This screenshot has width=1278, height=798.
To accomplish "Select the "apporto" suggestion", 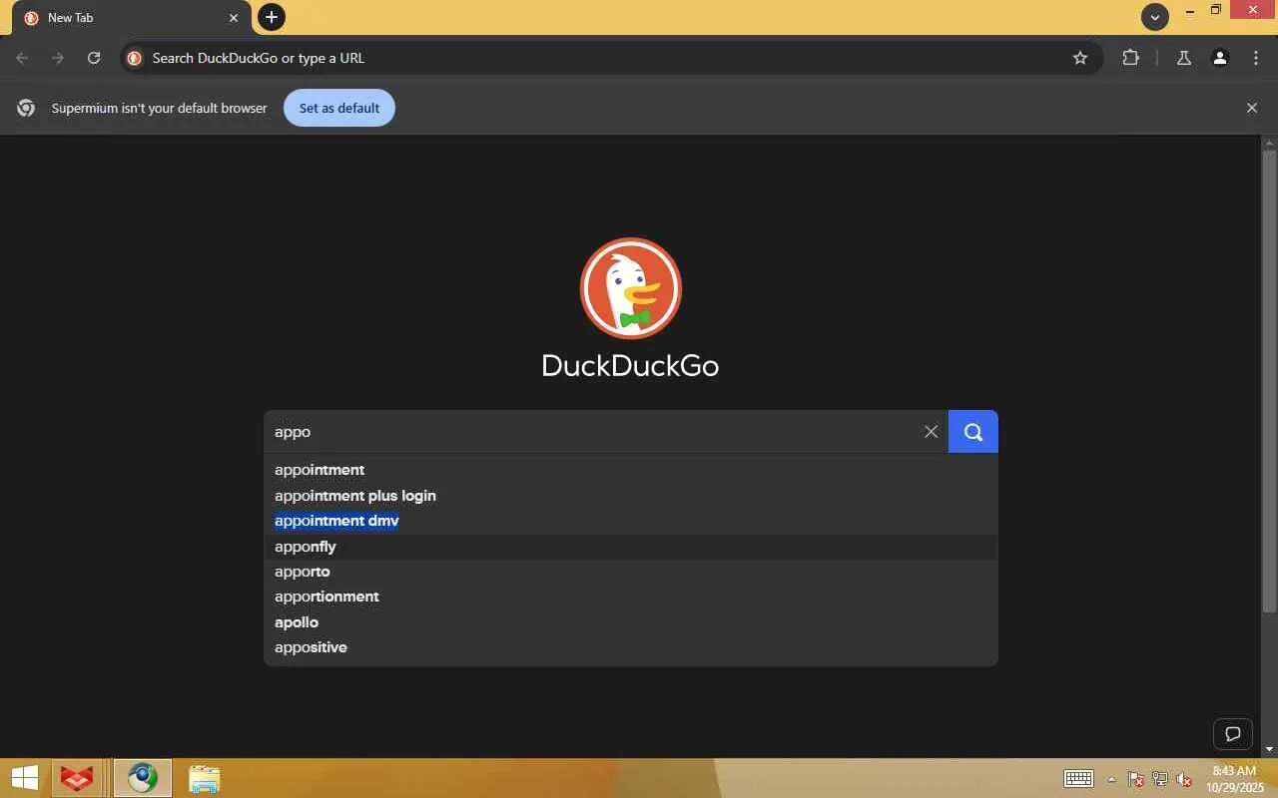I will tap(631, 572).
